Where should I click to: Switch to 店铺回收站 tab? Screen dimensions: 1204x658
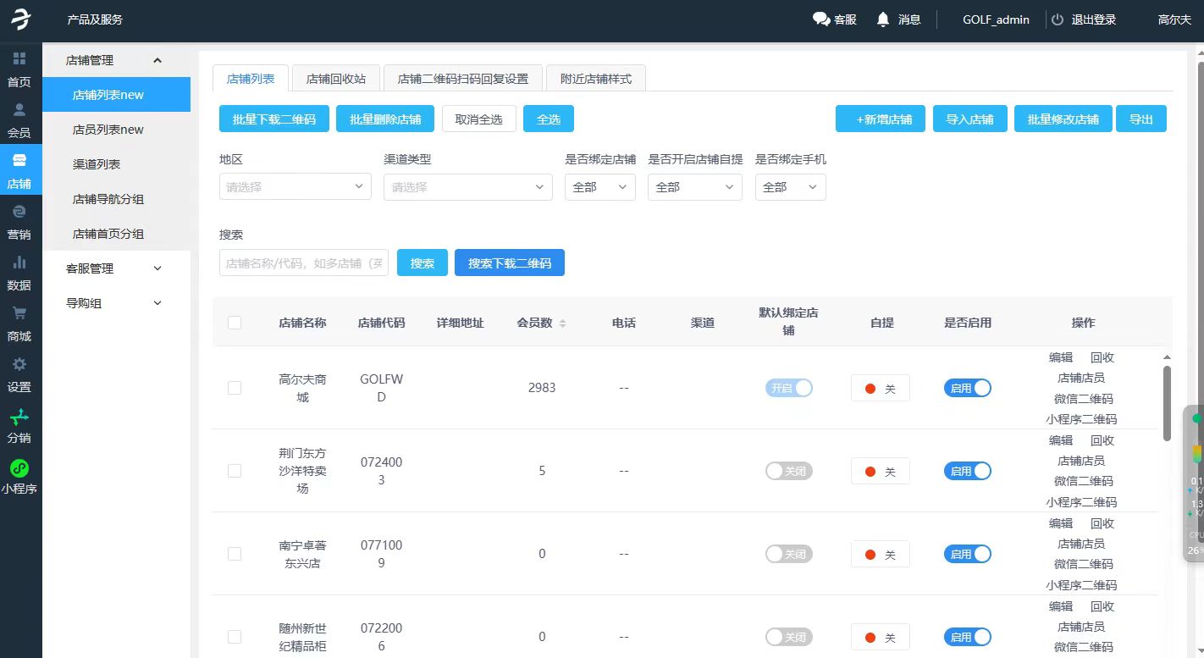click(x=336, y=78)
